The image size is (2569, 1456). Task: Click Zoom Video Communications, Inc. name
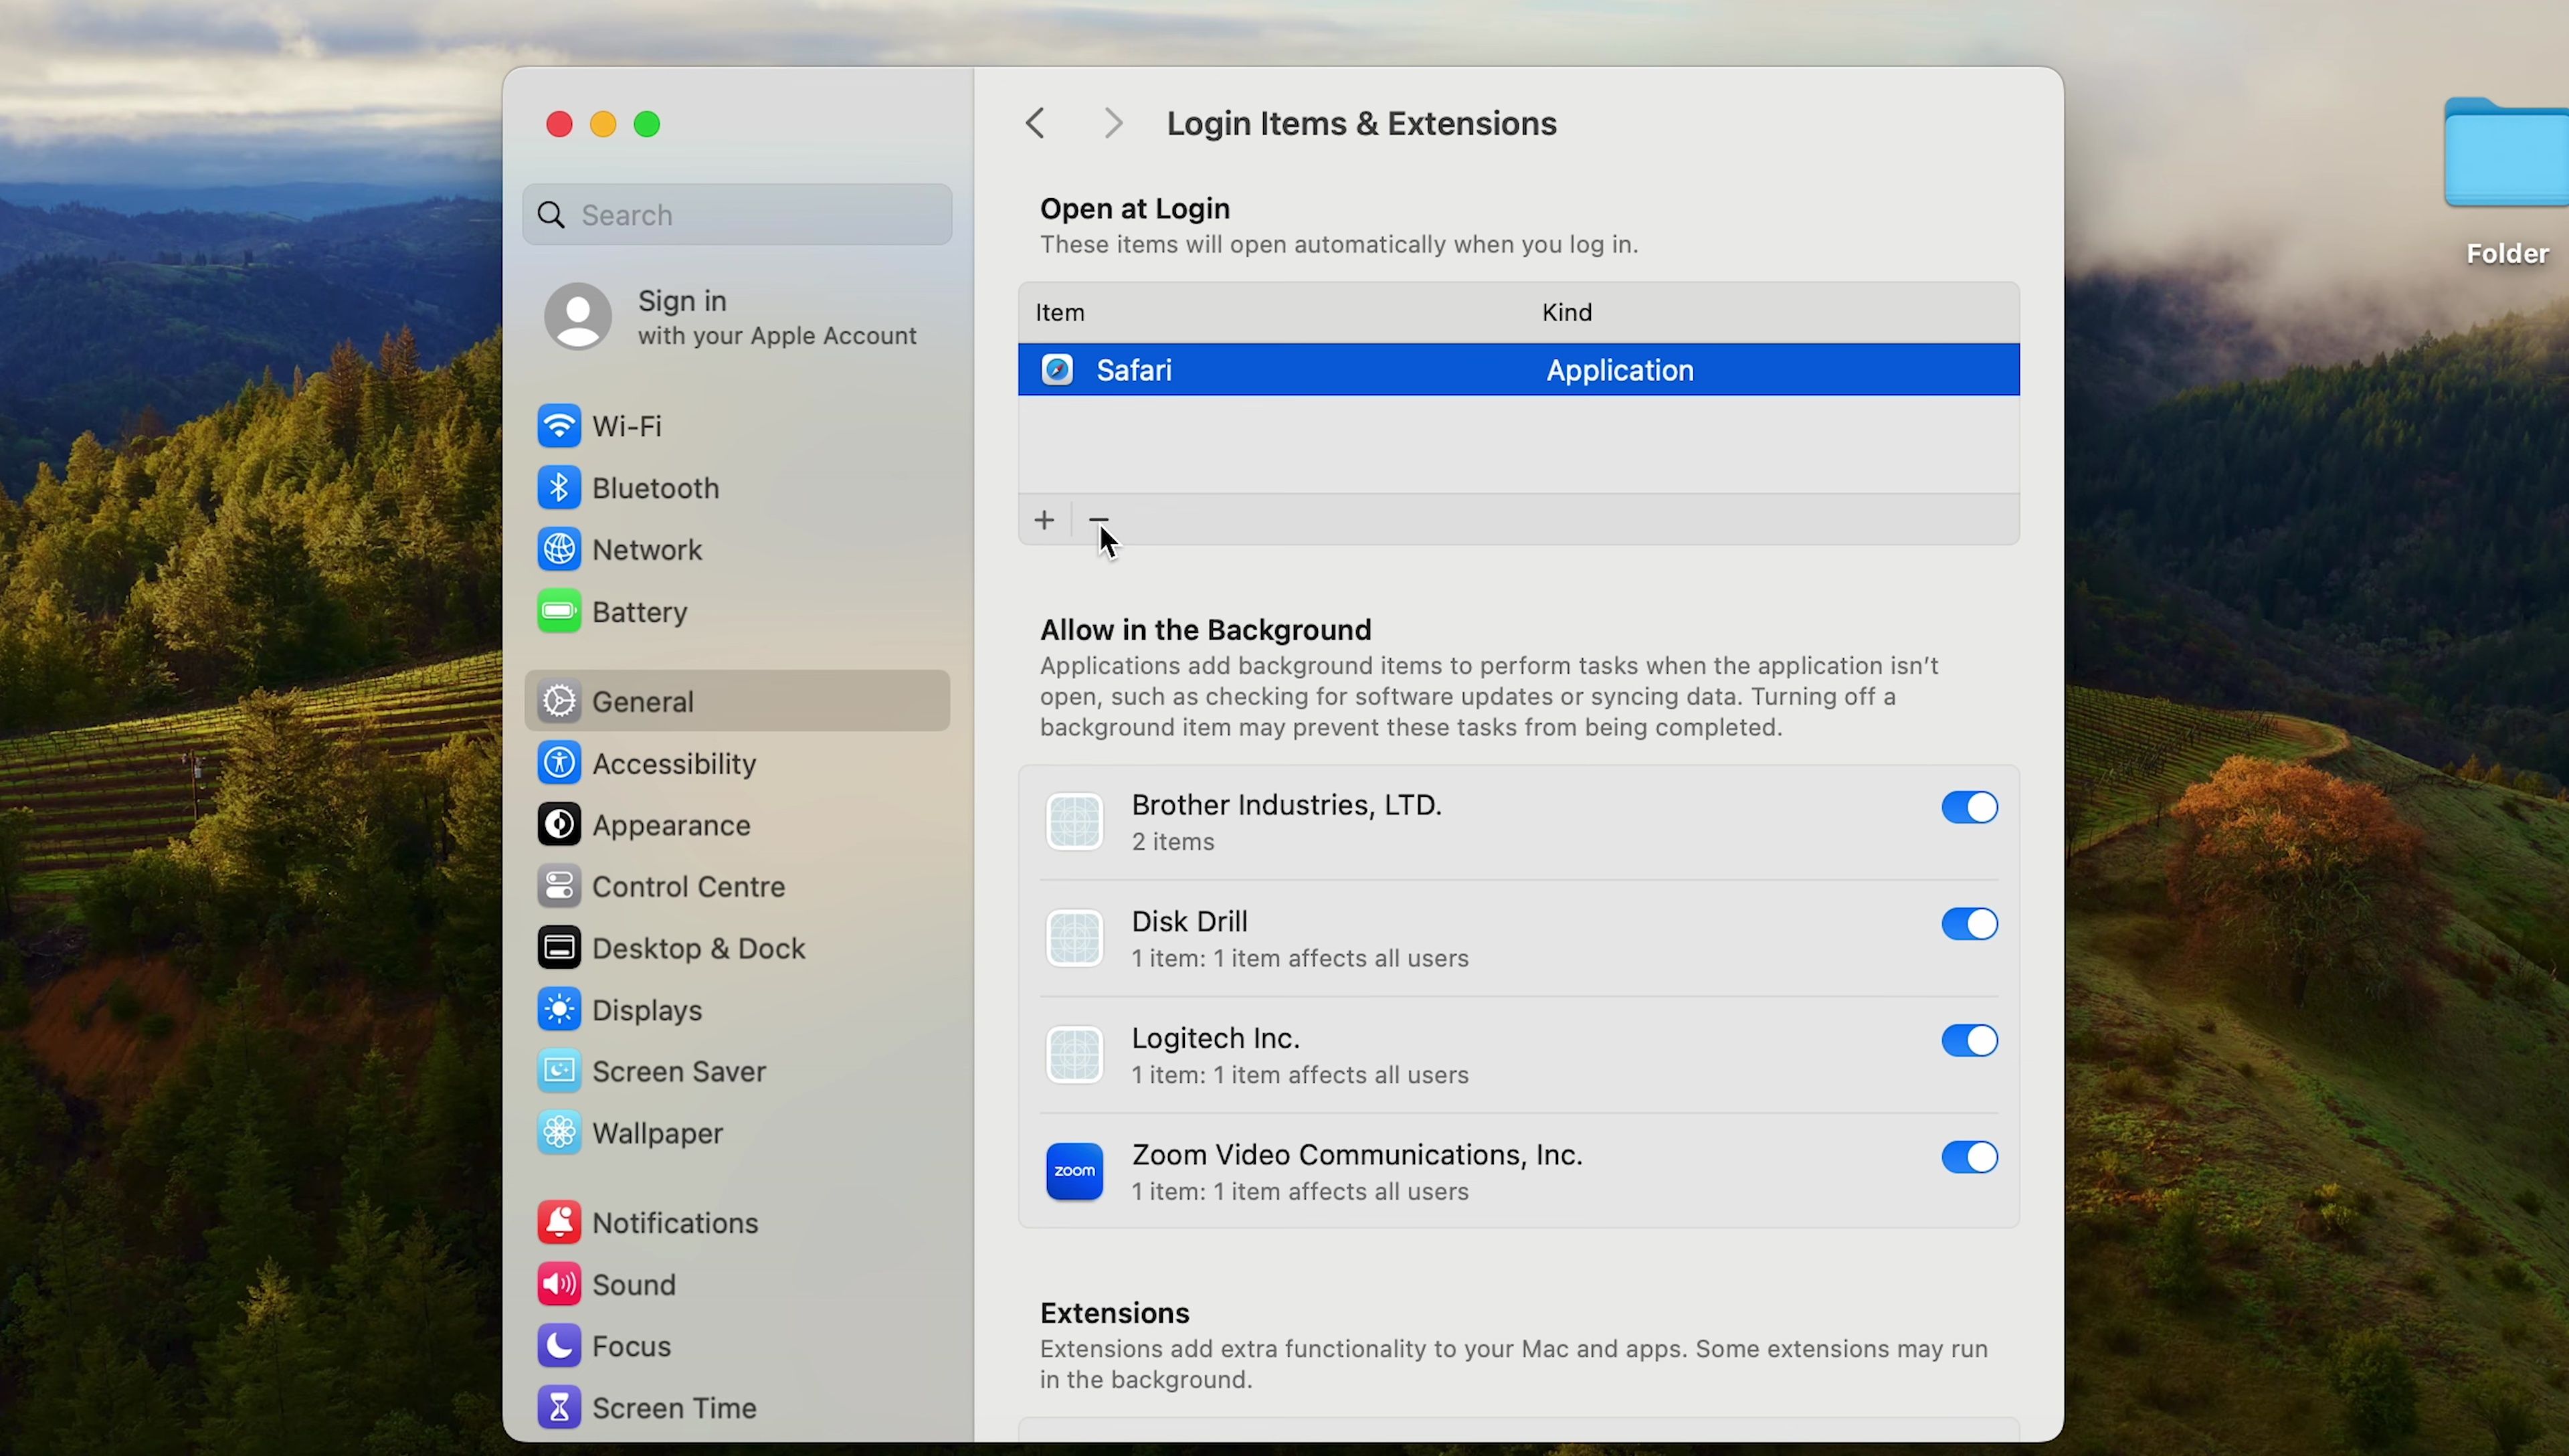coord(1357,1155)
